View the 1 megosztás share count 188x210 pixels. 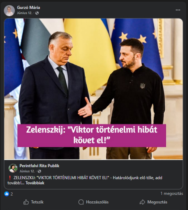point(172,193)
